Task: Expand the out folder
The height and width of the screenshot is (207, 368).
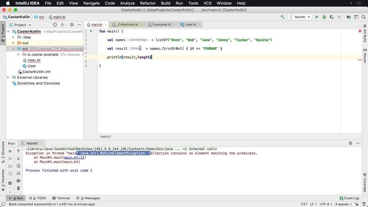Action: click(13, 43)
